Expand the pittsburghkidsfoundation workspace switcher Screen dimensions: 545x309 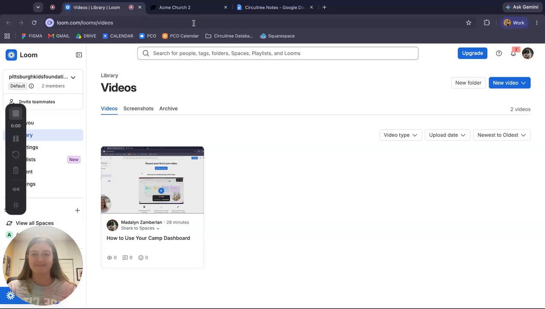[x=73, y=77]
